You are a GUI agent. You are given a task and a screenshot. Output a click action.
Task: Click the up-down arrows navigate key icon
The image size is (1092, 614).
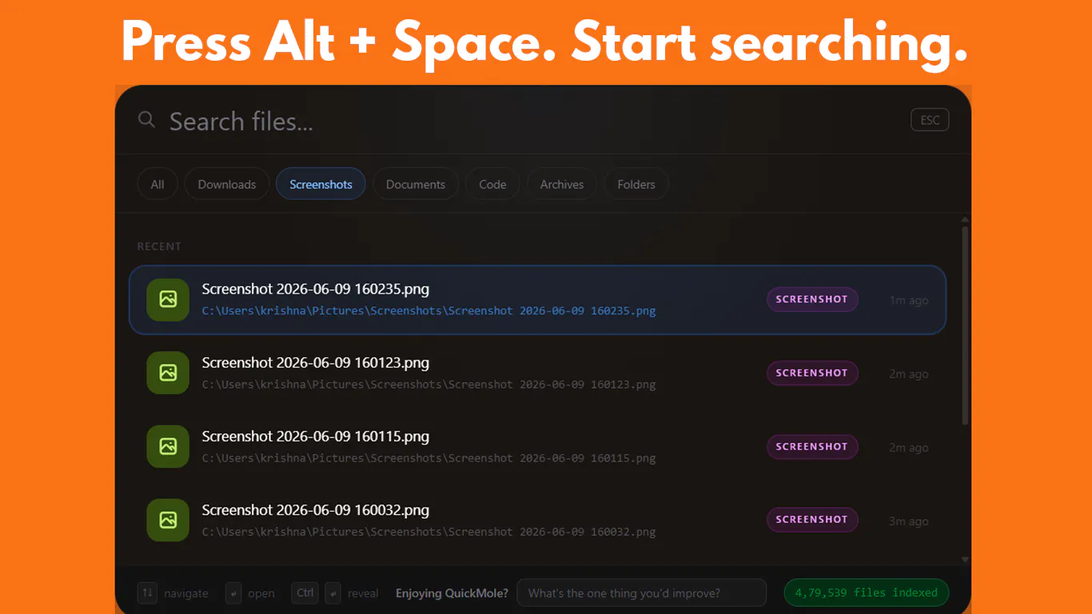[147, 592]
